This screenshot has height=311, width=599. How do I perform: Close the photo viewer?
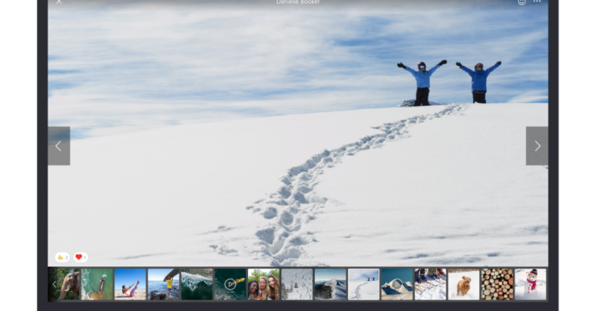point(59,2)
